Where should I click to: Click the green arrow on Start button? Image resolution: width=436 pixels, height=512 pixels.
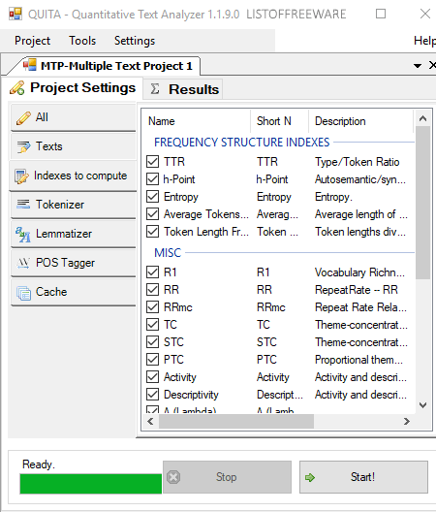click(310, 477)
